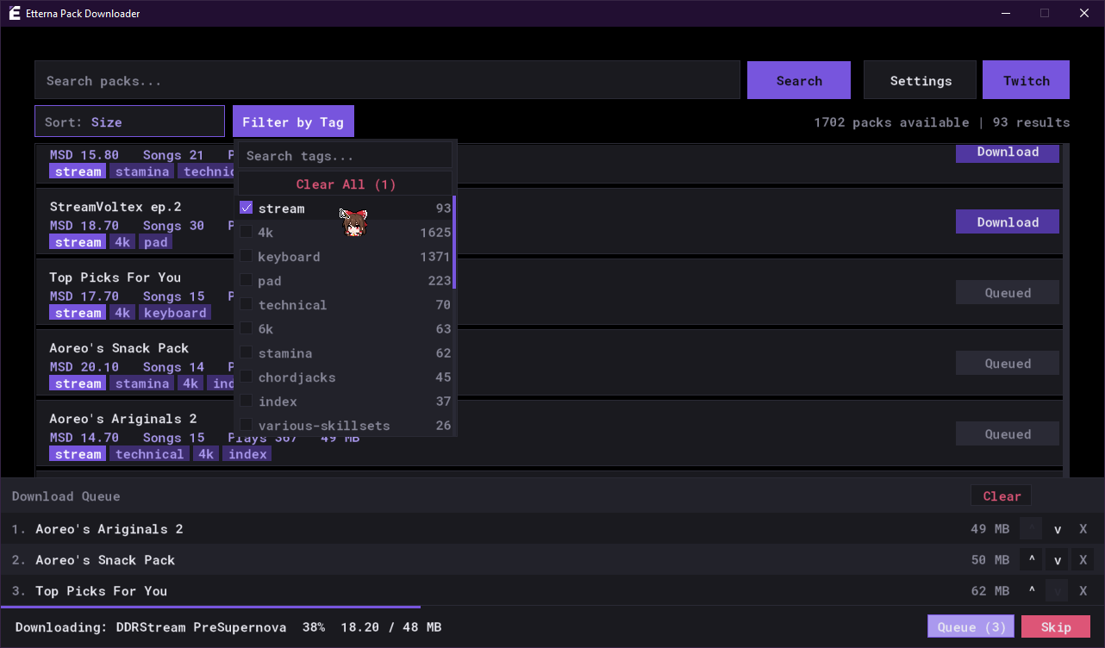Click queue row 3, Top Picks For You
Image resolution: width=1105 pixels, height=648 pixels.
point(552,591)
